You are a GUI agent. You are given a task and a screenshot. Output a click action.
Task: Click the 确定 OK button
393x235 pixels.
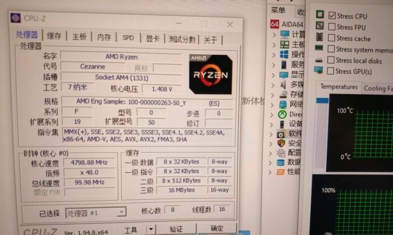point(217,228)
